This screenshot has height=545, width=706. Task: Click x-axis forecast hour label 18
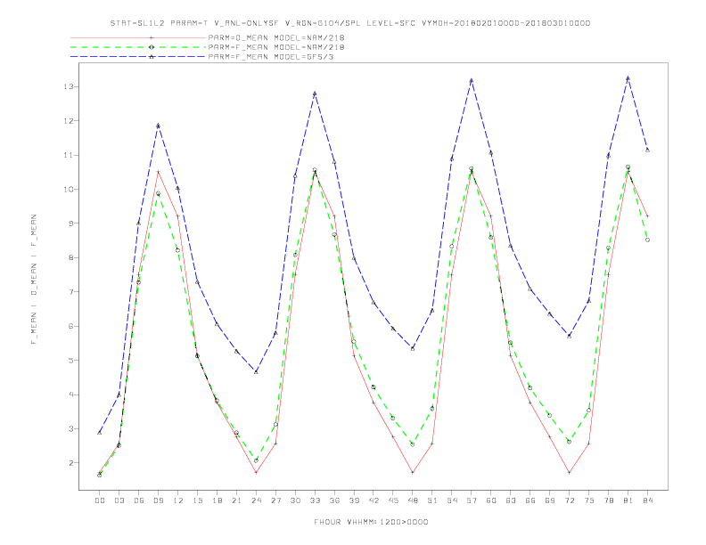(x=217, y=500)
